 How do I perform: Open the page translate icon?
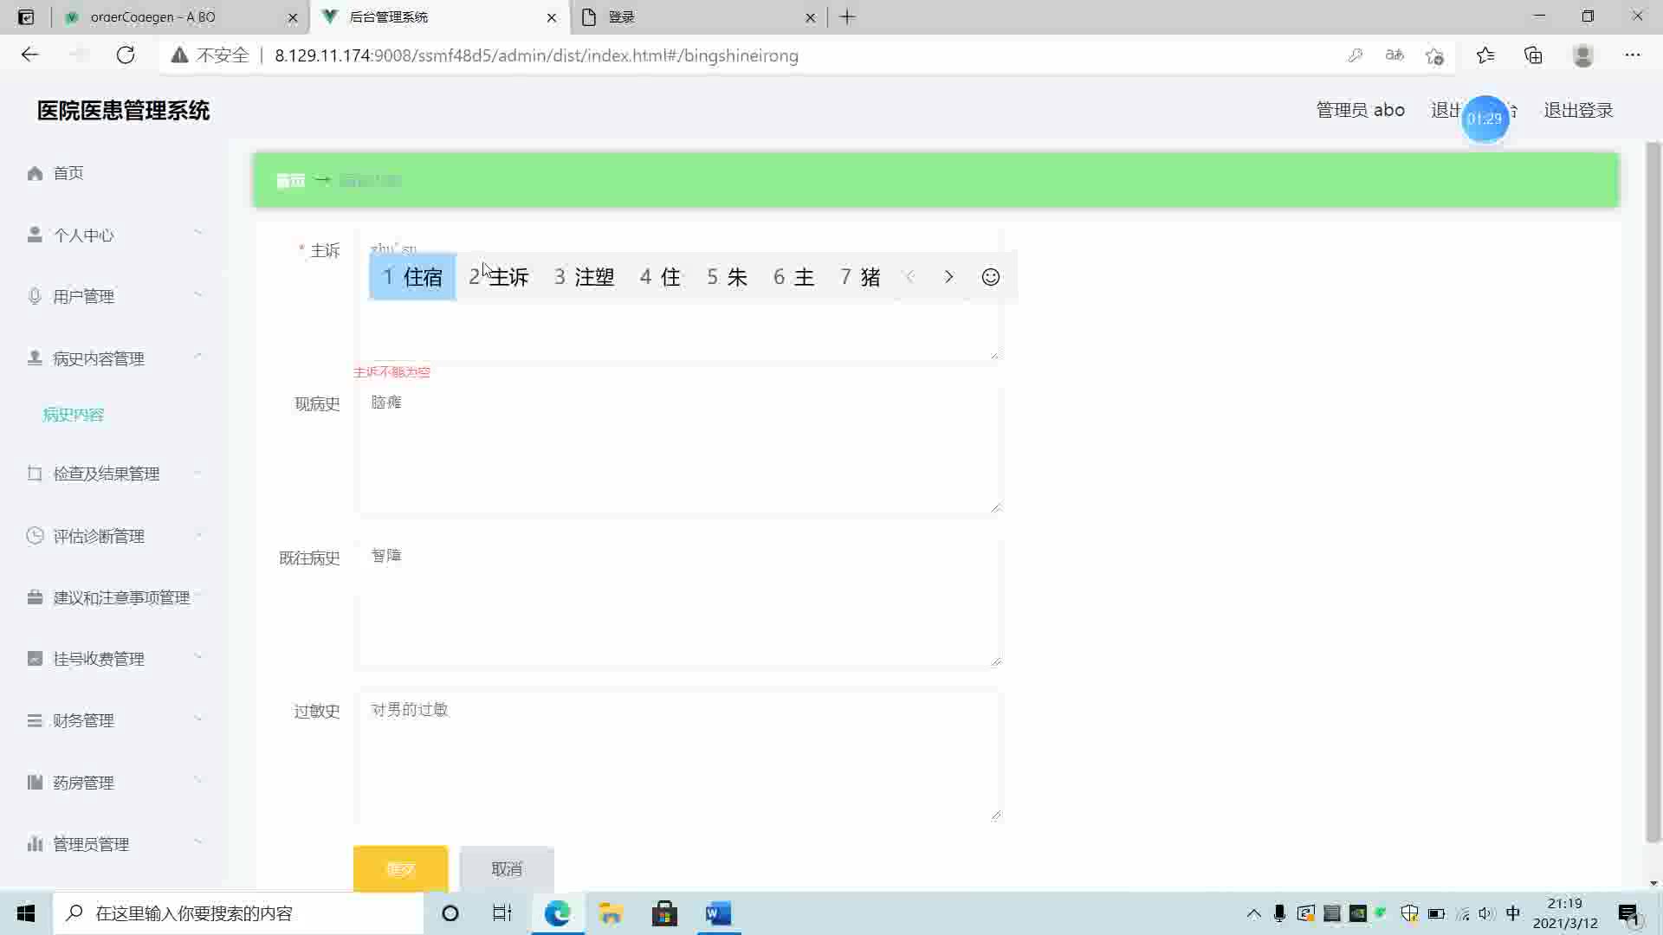[1394, 55]
